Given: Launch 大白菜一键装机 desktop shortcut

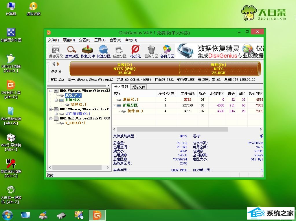Looking at the screenshot, I should [11, 195].
